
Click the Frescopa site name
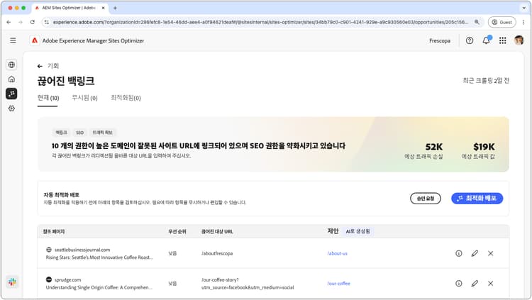tap(440, 40)
